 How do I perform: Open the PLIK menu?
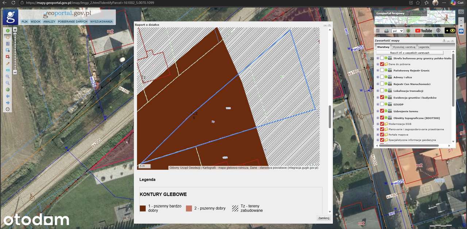click(x=25, y=21)
